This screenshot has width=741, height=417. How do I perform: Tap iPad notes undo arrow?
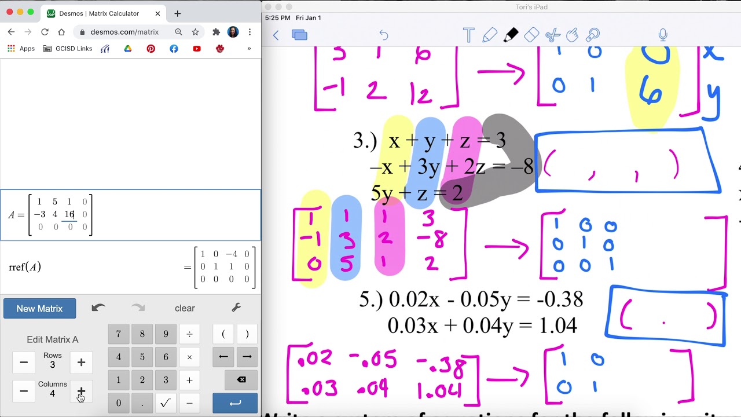pyautogui.click(x=384, y=35)
